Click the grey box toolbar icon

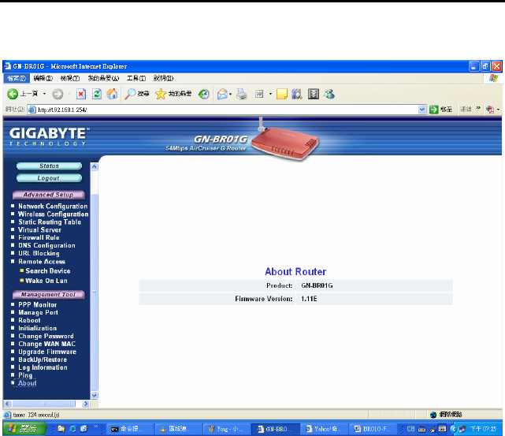click(313, 94)
